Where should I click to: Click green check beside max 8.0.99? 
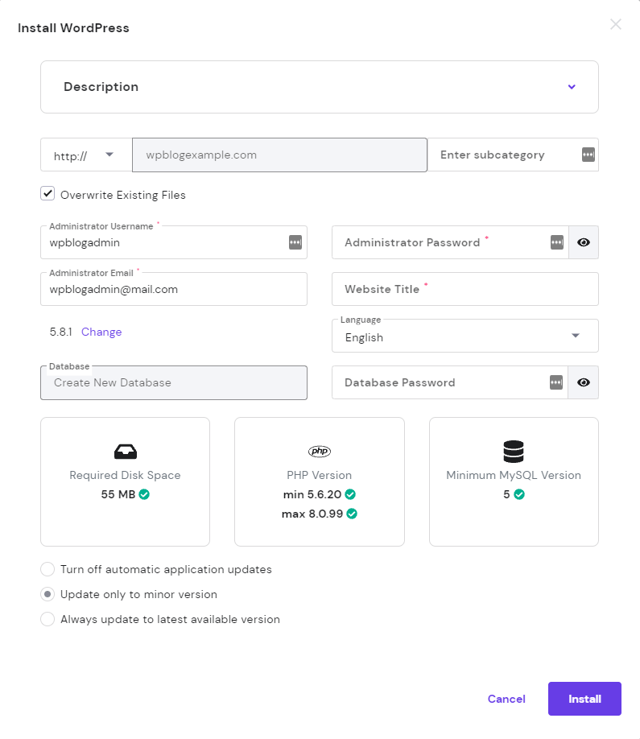click(352, 514)
